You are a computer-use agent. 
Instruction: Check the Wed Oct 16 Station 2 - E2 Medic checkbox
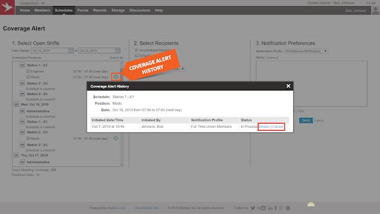click(x=28, y=138)
